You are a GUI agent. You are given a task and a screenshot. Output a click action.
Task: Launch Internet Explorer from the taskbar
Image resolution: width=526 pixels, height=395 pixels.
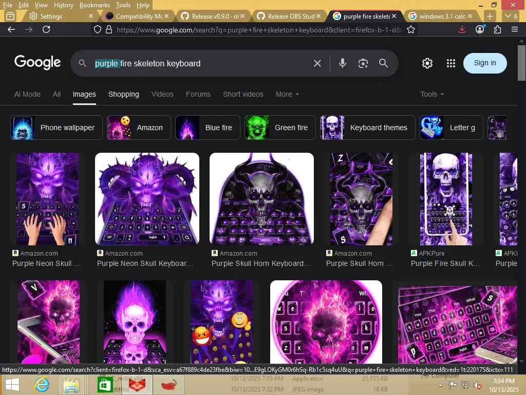[x=42, y=385]
